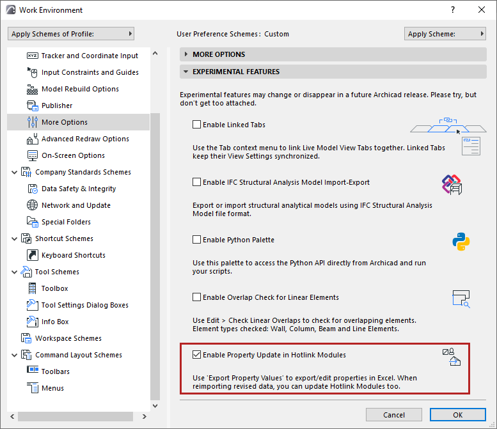497x429 pixels.
Task: Click the Network and Update globe icon
Action: 33,205
